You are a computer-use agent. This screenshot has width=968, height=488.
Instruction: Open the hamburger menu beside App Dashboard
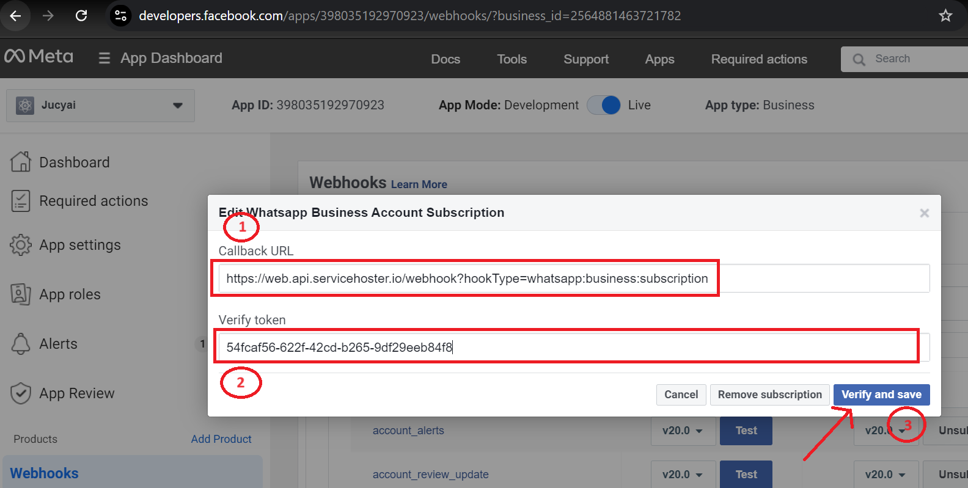coord(105,58)
